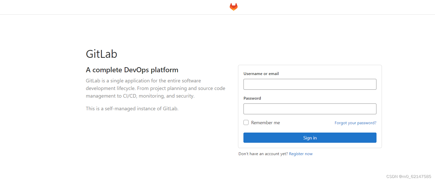Enable the Remember me checkbox
Screen dimensions: 435x181
(x=246, y=122)
